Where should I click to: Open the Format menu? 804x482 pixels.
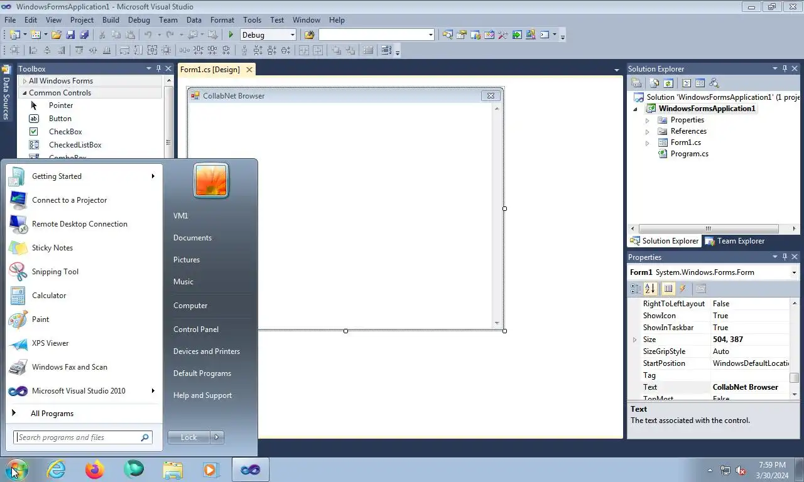(x=222, y=20)
